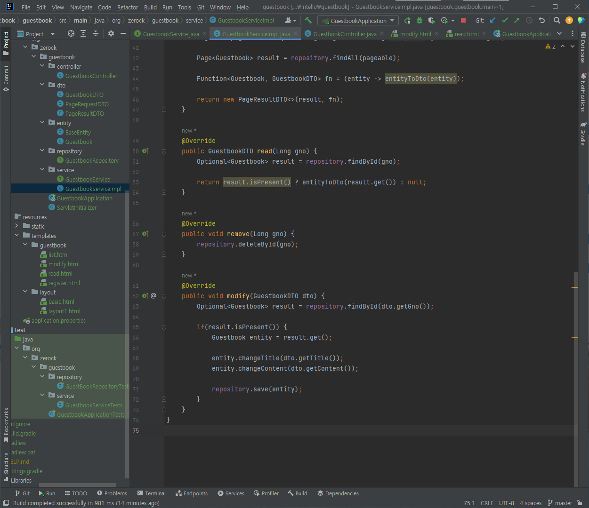Click the master branch widget
Screen dimensions: 589x508
point(560,503)
